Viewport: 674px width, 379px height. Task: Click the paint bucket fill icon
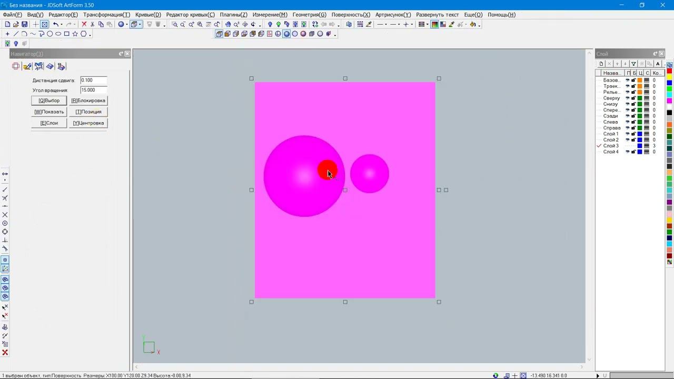click(472, 24)
